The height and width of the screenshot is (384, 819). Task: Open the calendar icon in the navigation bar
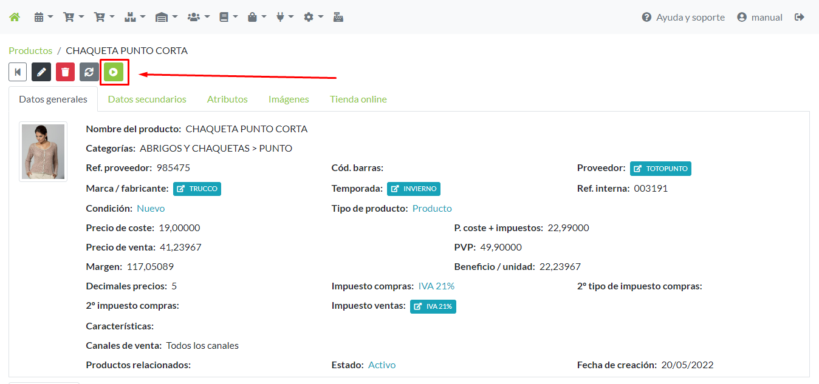tap(39, 16)
